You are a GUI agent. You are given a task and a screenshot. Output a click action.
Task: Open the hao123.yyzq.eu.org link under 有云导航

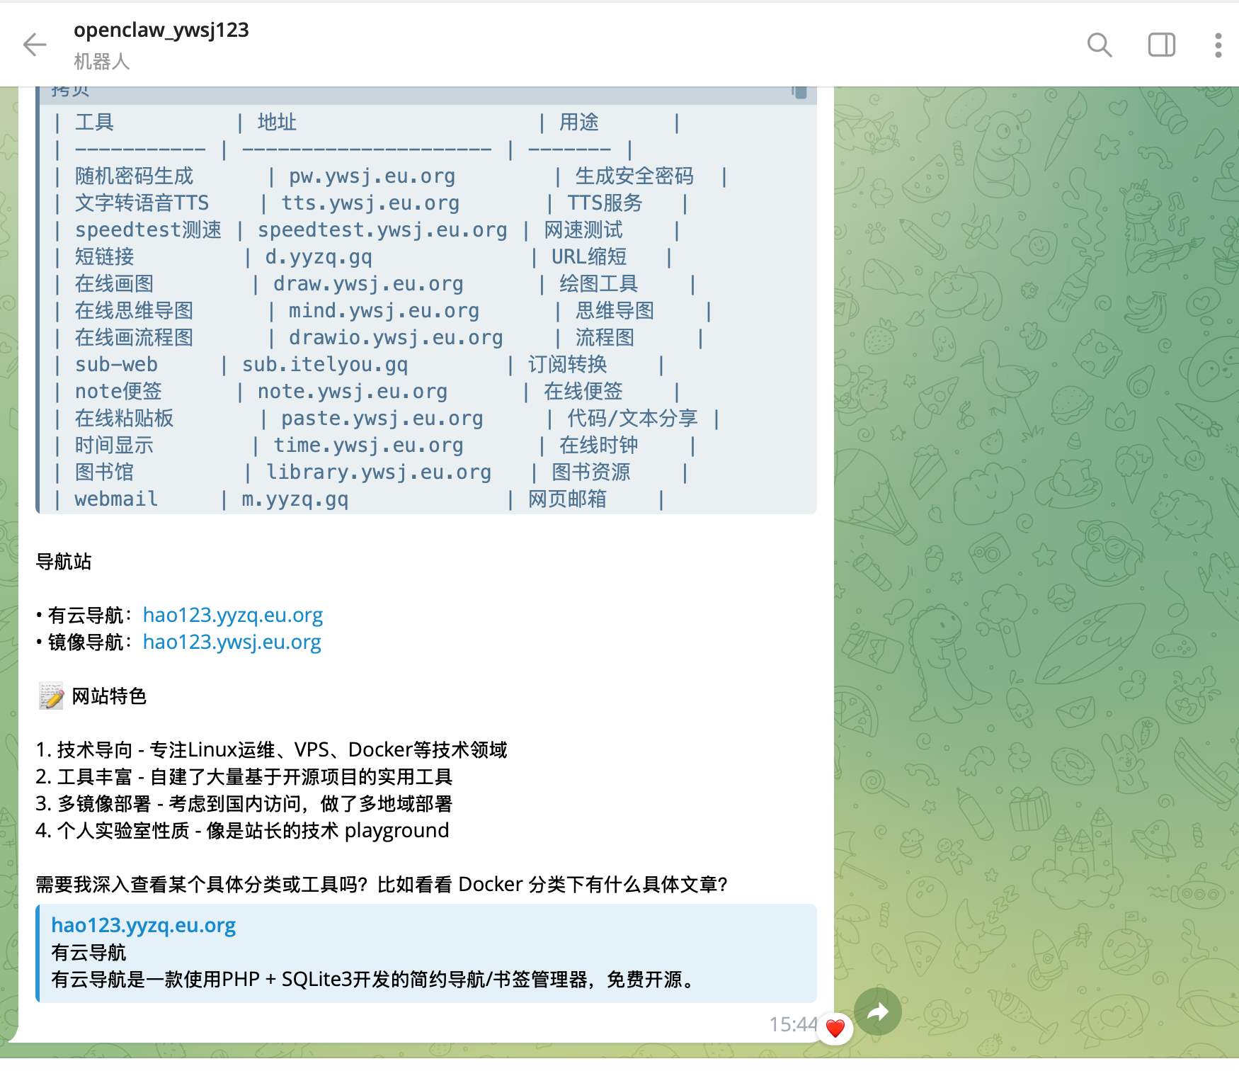pyautogui.click(x=232, y=615)
